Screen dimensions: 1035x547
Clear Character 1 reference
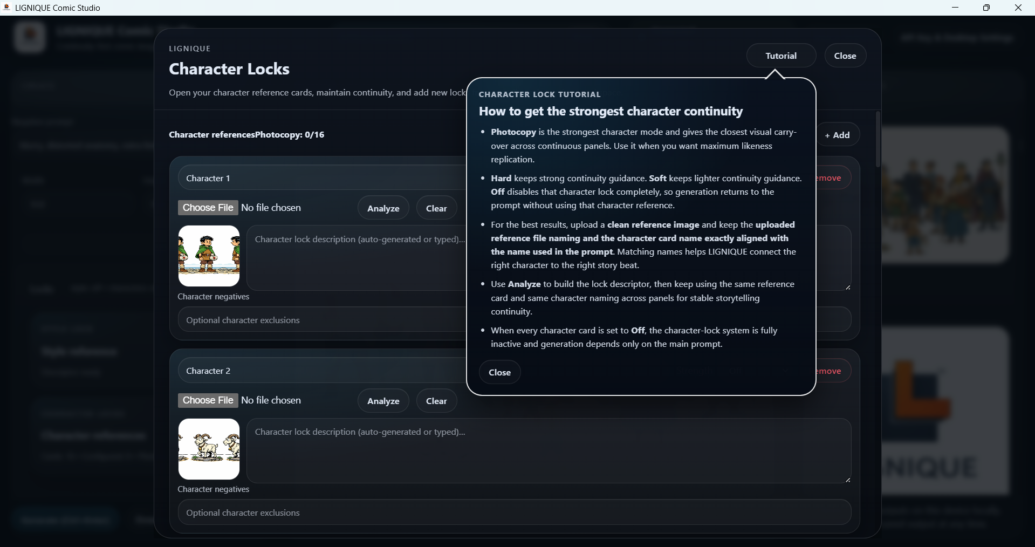(436, 208)
